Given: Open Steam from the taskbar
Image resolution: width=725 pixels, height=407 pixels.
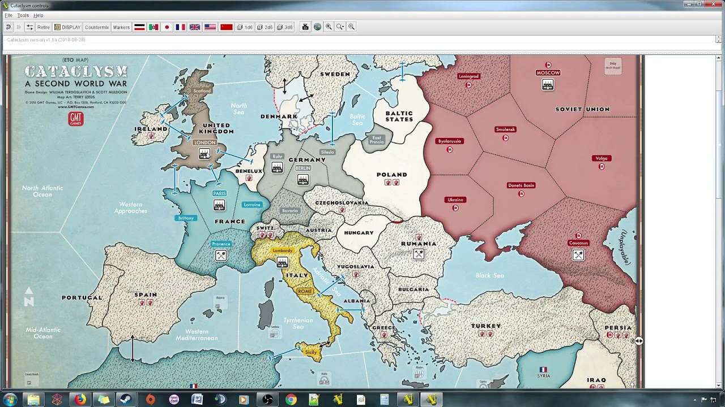Looking at the screenshot, I should tap(126, 400).
